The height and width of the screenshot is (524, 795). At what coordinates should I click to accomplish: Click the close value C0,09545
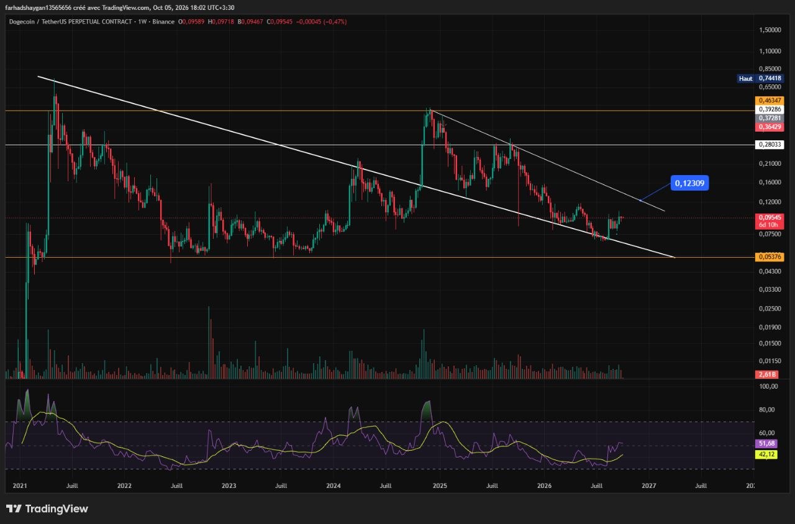278,22
